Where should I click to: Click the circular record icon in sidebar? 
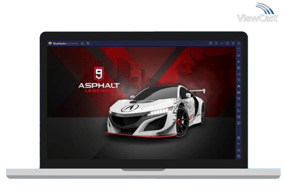[239, 80]
